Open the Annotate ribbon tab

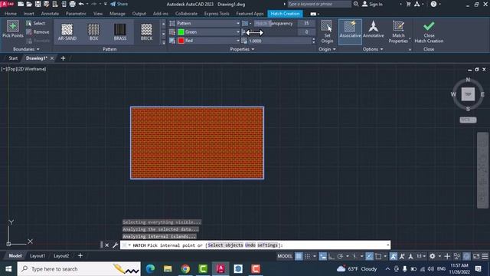[x=50, y=14]
